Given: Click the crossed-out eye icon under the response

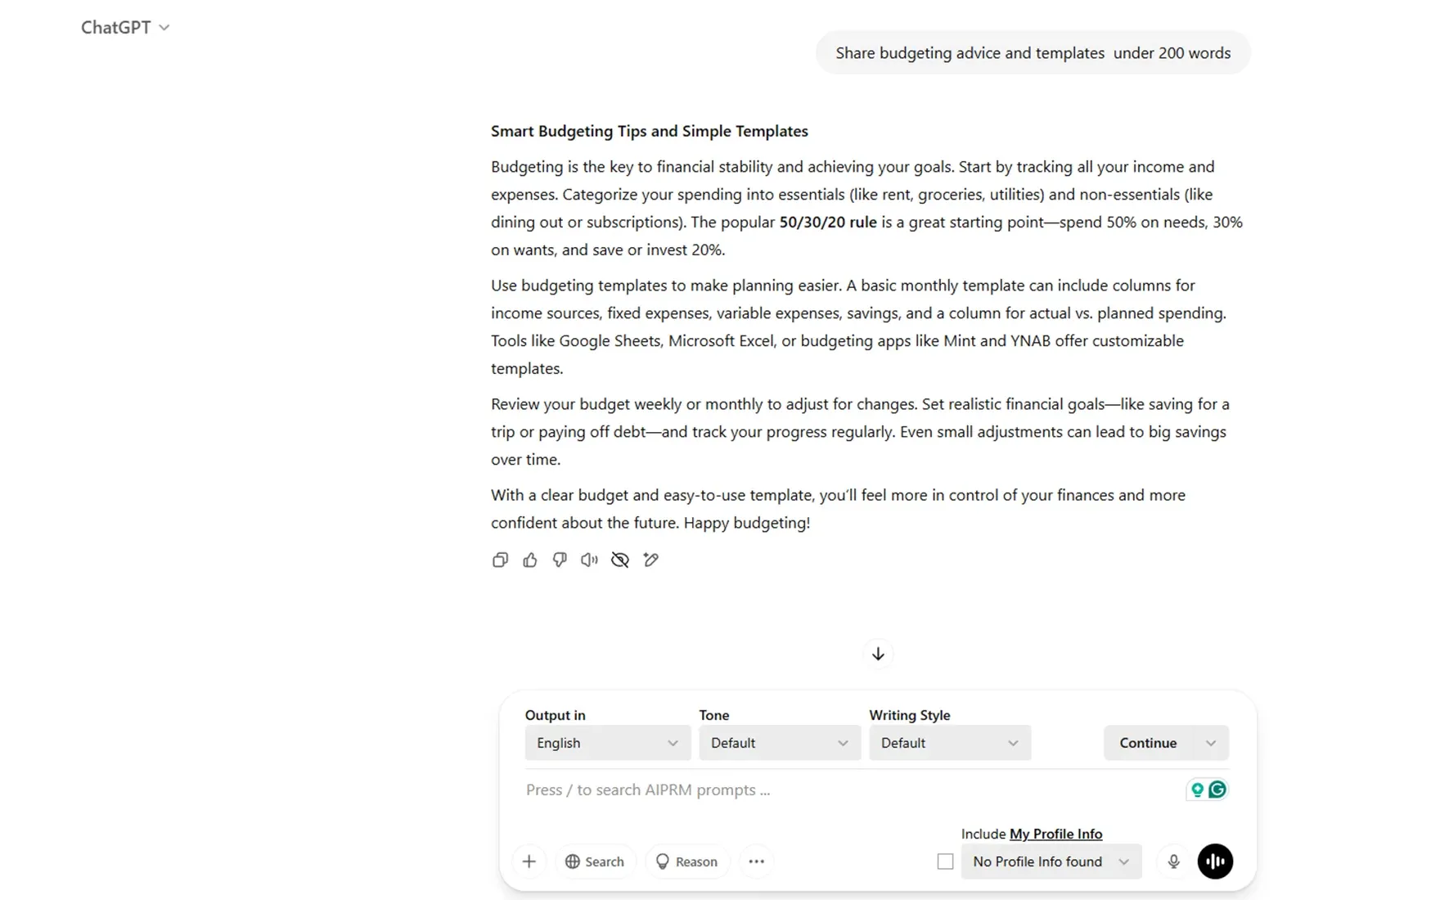Looking at the screenshot, I should point(620,560).
